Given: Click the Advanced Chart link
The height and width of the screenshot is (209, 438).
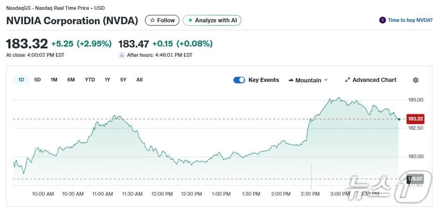Looking at the screenshot, I should pos(374,80).
